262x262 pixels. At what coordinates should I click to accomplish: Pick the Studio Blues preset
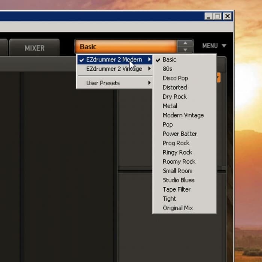pyautogui.click(x=185, y=180)
